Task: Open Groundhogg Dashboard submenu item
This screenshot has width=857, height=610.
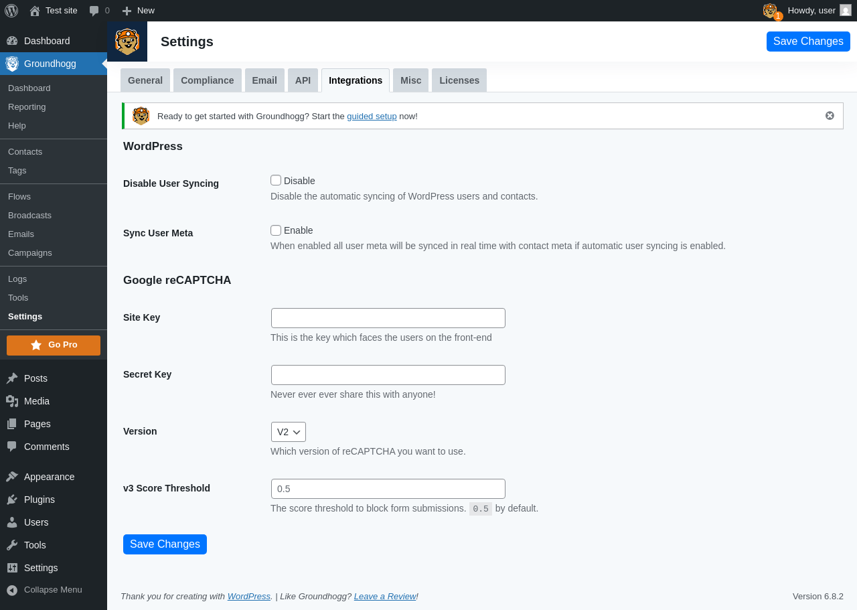Action: [x=54, y=88]
